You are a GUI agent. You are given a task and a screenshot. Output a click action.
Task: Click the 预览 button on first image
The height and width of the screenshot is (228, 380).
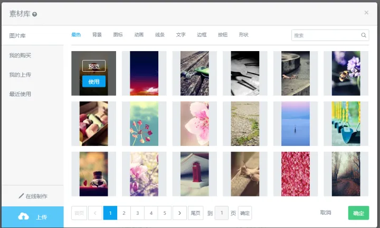(x=94, y=66)
